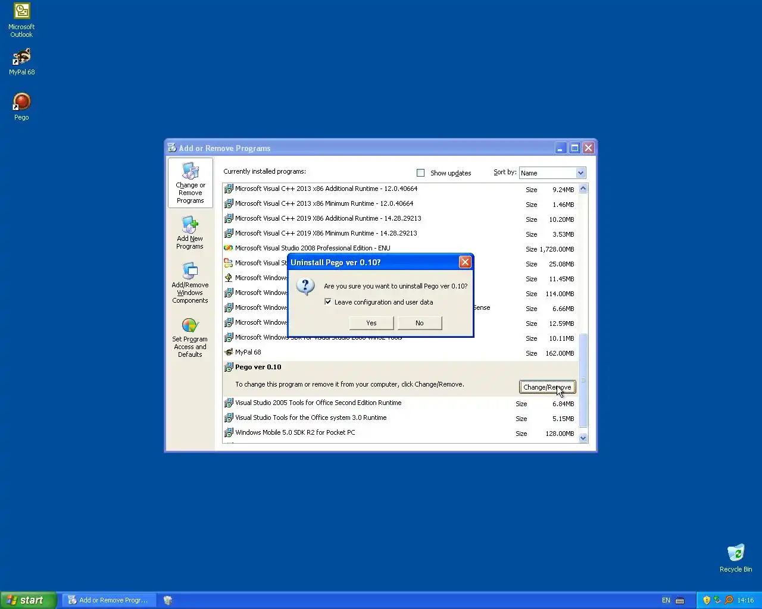Cancel uninstall by clicking No

[x=420, y=323]
